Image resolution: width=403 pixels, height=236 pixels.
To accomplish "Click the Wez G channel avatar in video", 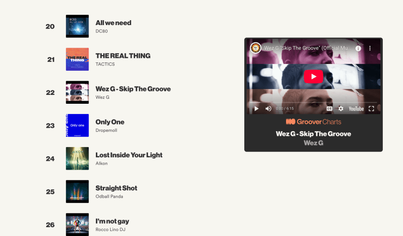I will click(256, 48).
